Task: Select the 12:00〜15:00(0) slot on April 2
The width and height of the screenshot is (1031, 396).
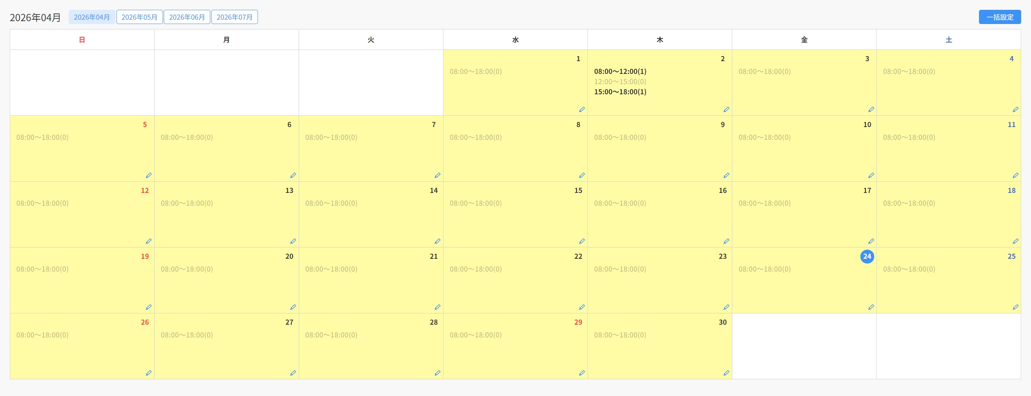Action: pyautogui.click(x=620, y=82)
